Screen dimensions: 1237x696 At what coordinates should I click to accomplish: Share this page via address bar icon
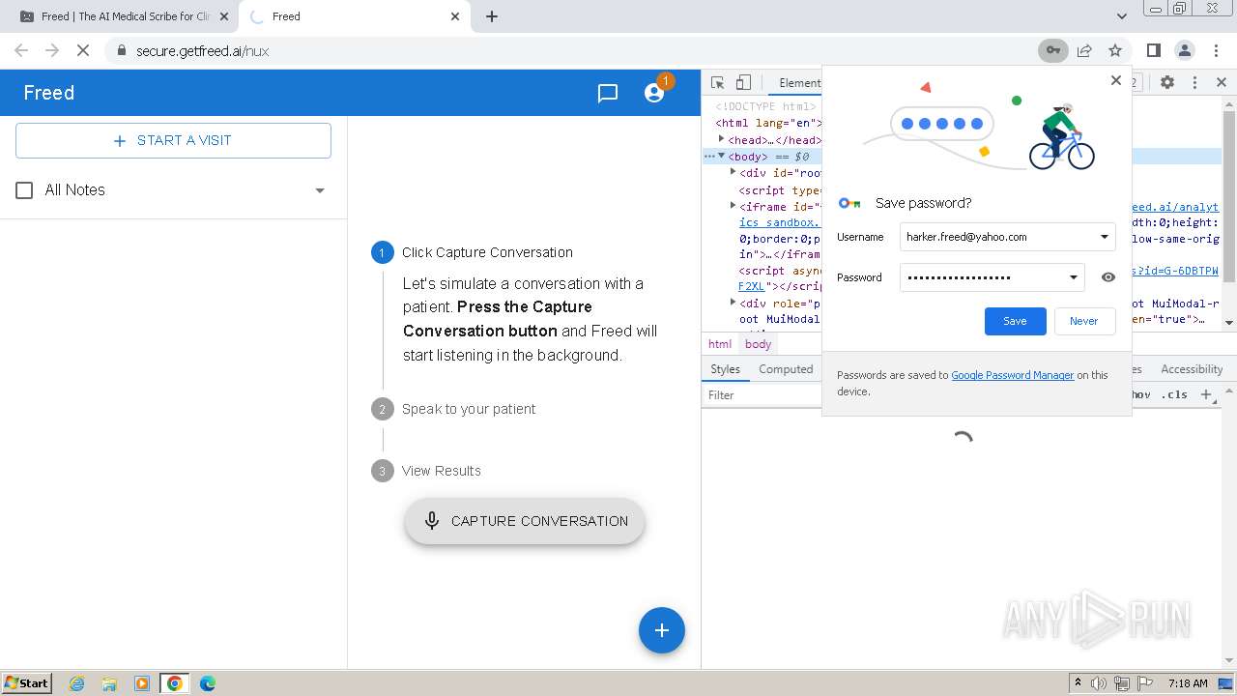1084,50
